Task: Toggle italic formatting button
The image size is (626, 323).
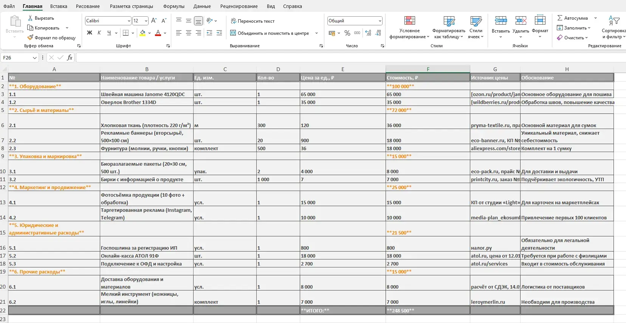Action: pos(99,33)
